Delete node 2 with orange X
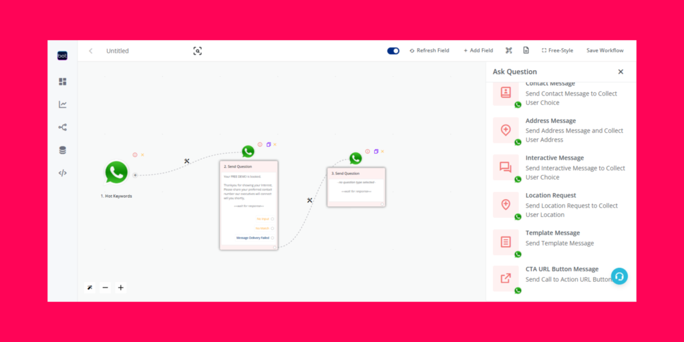The height and width of the screenshot is (342, 684). pyautogui.click(x=275, y=144)
